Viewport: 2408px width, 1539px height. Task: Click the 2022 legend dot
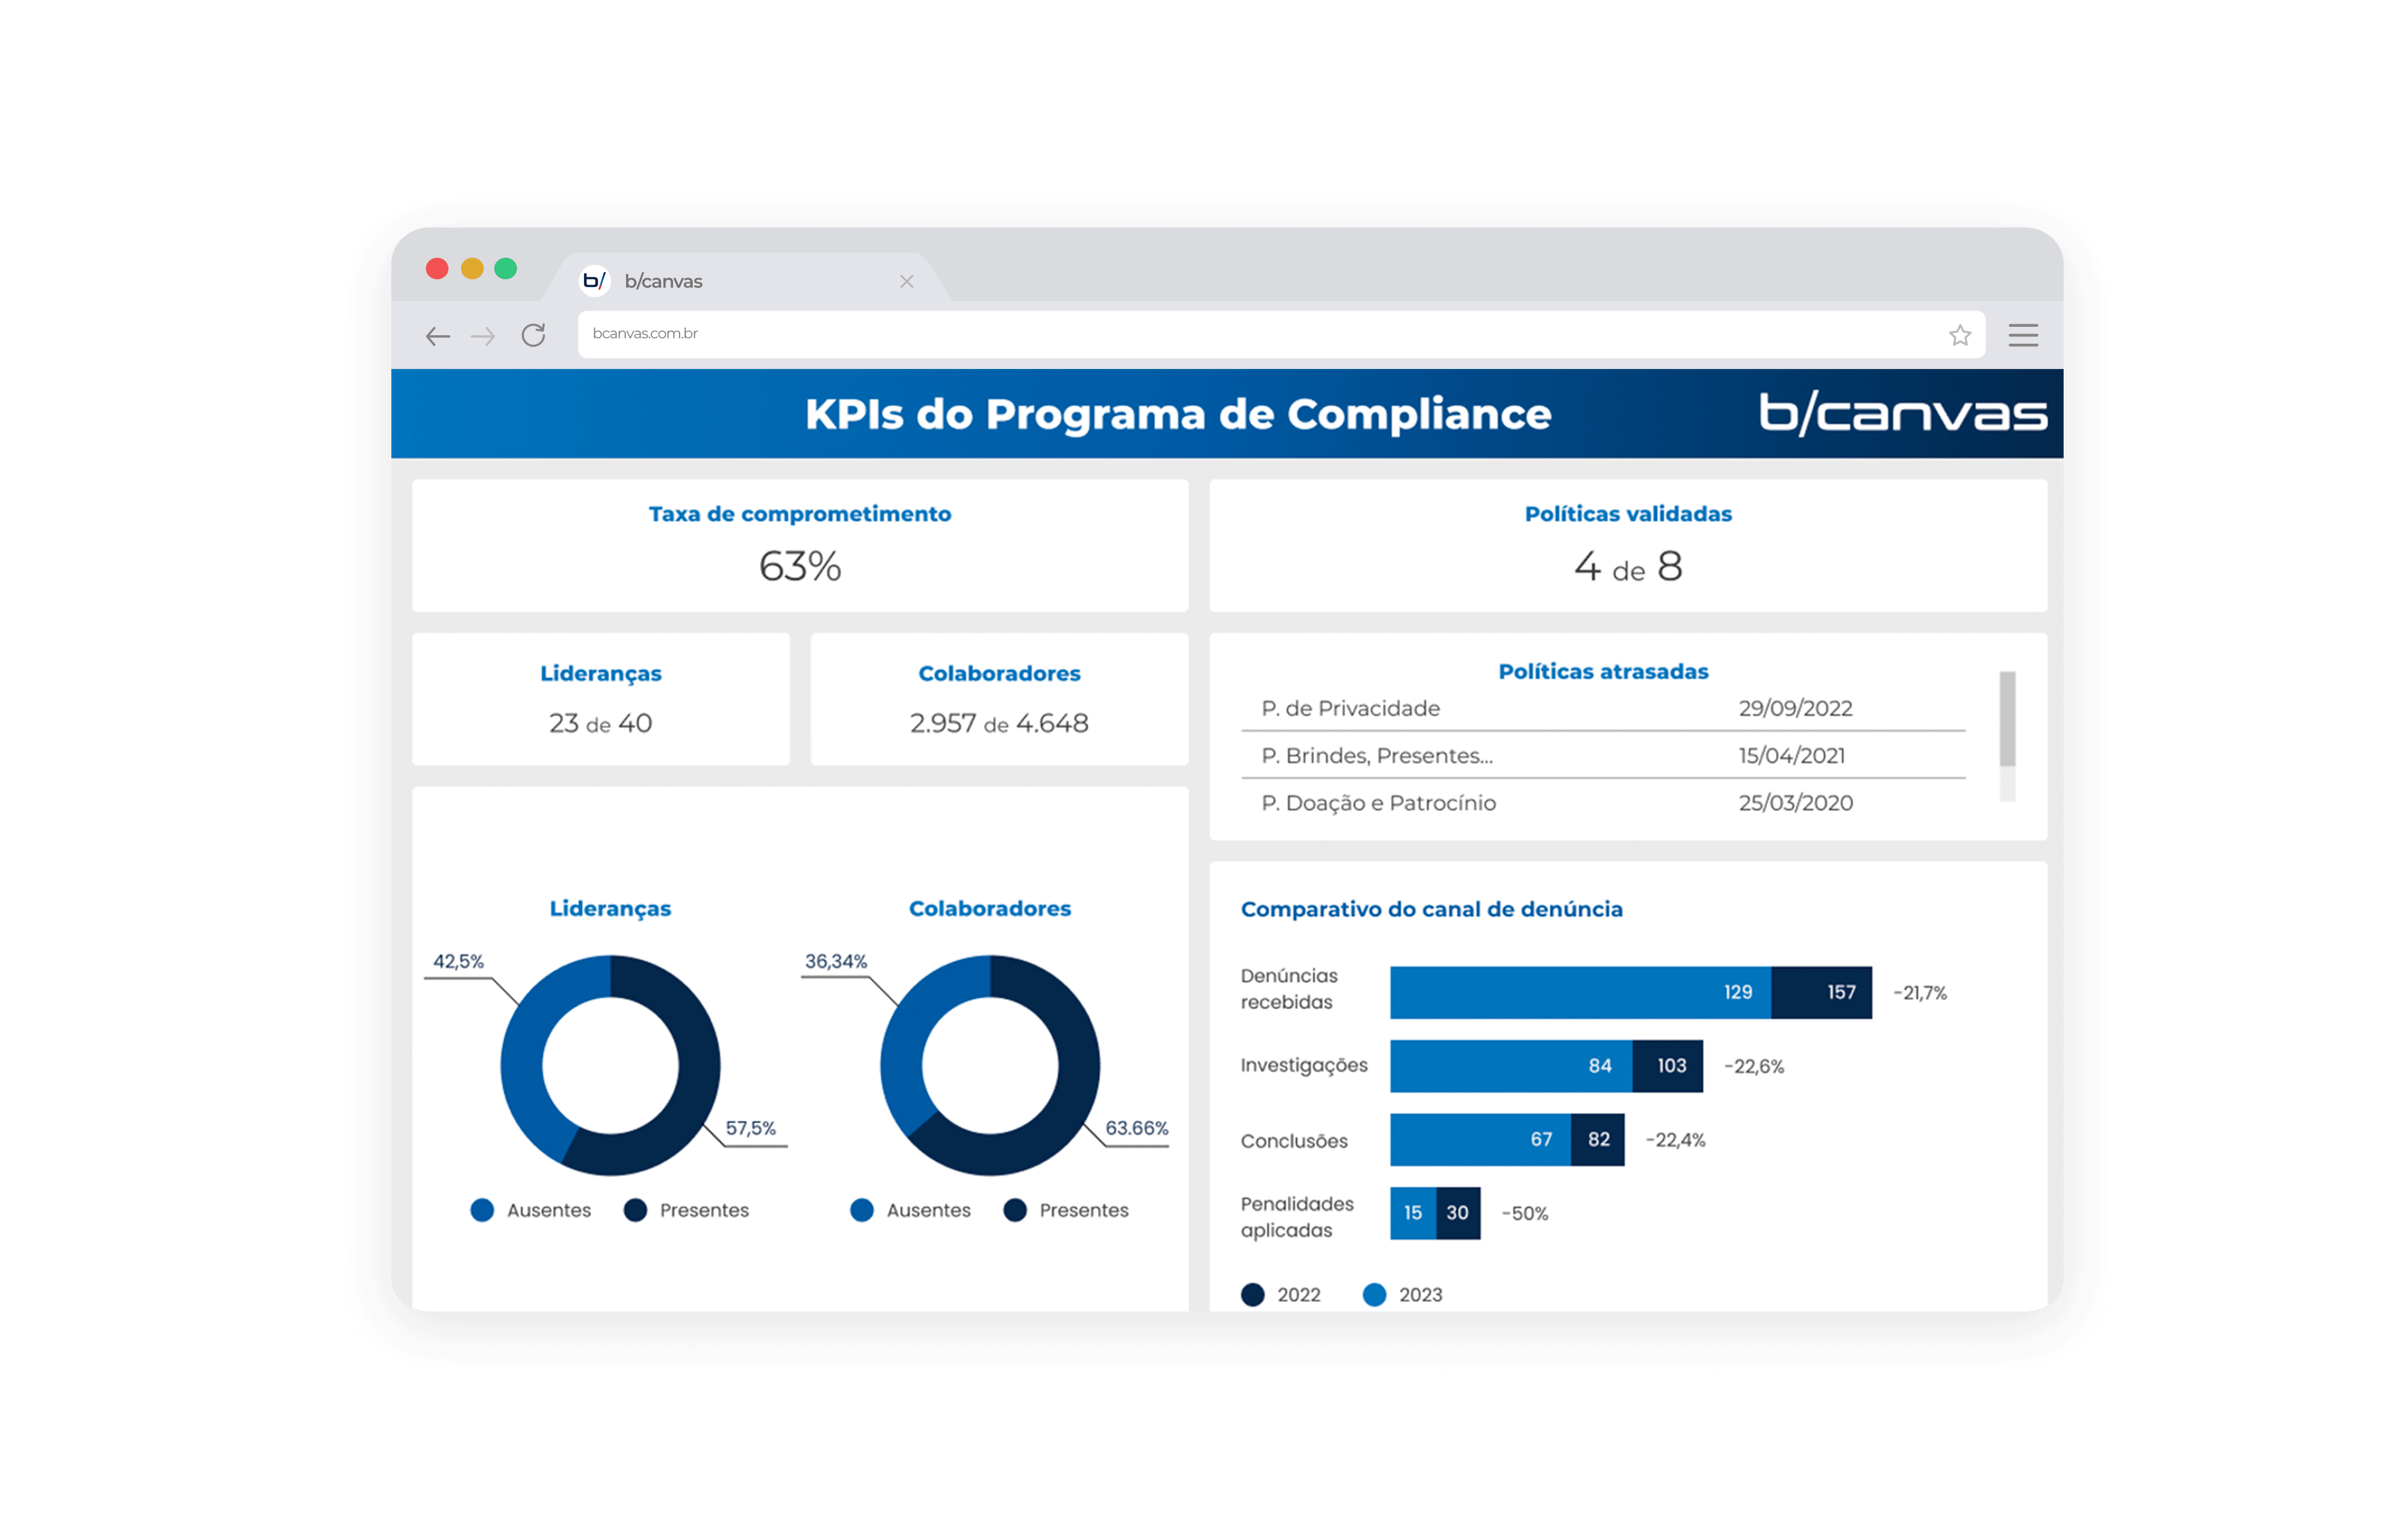(1252, 1295)
